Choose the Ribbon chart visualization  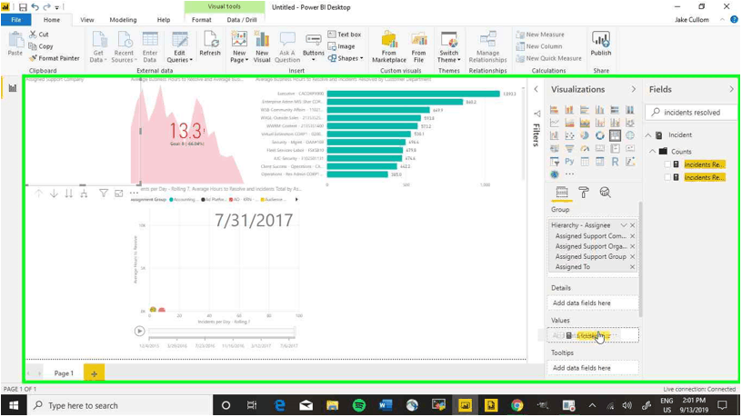point(630,123)
